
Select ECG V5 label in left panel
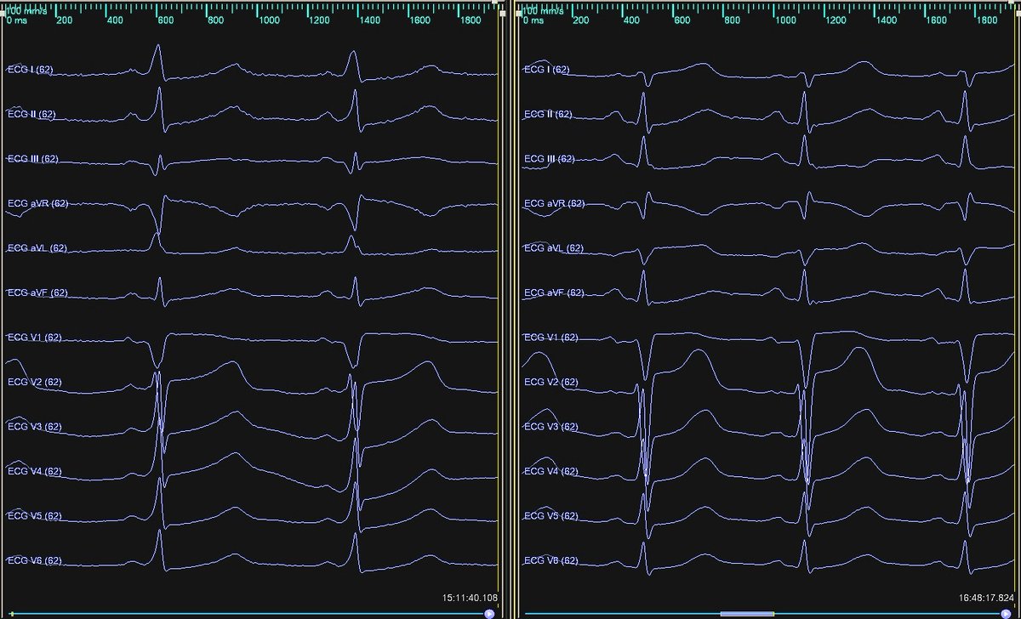(x=34, y=516)
